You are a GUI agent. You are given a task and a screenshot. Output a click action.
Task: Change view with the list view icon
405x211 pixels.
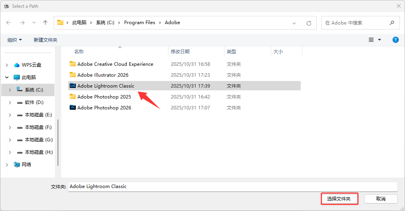pyautogui.click(x=371, y=40)
